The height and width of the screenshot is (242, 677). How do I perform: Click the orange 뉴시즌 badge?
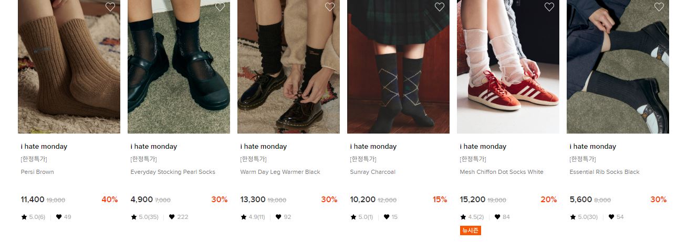[471, 230]
